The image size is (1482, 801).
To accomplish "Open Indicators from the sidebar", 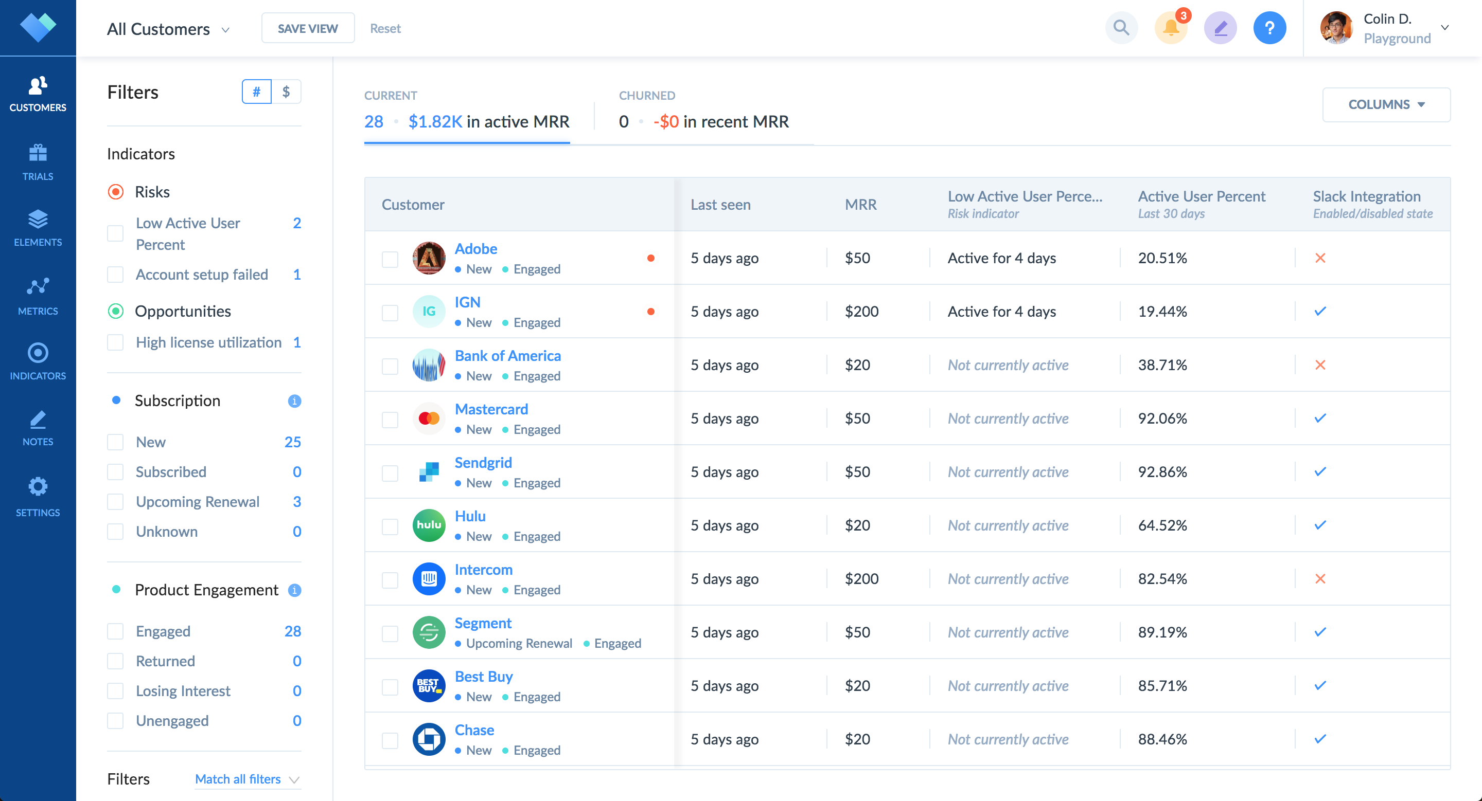I will tap(38, 361).
